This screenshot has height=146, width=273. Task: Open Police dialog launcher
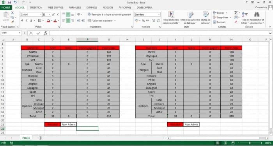pos(59,27)
